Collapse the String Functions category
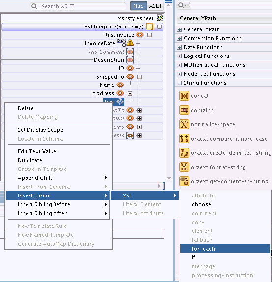This screenshot has height=282, width=272. [x=179, y=83]
